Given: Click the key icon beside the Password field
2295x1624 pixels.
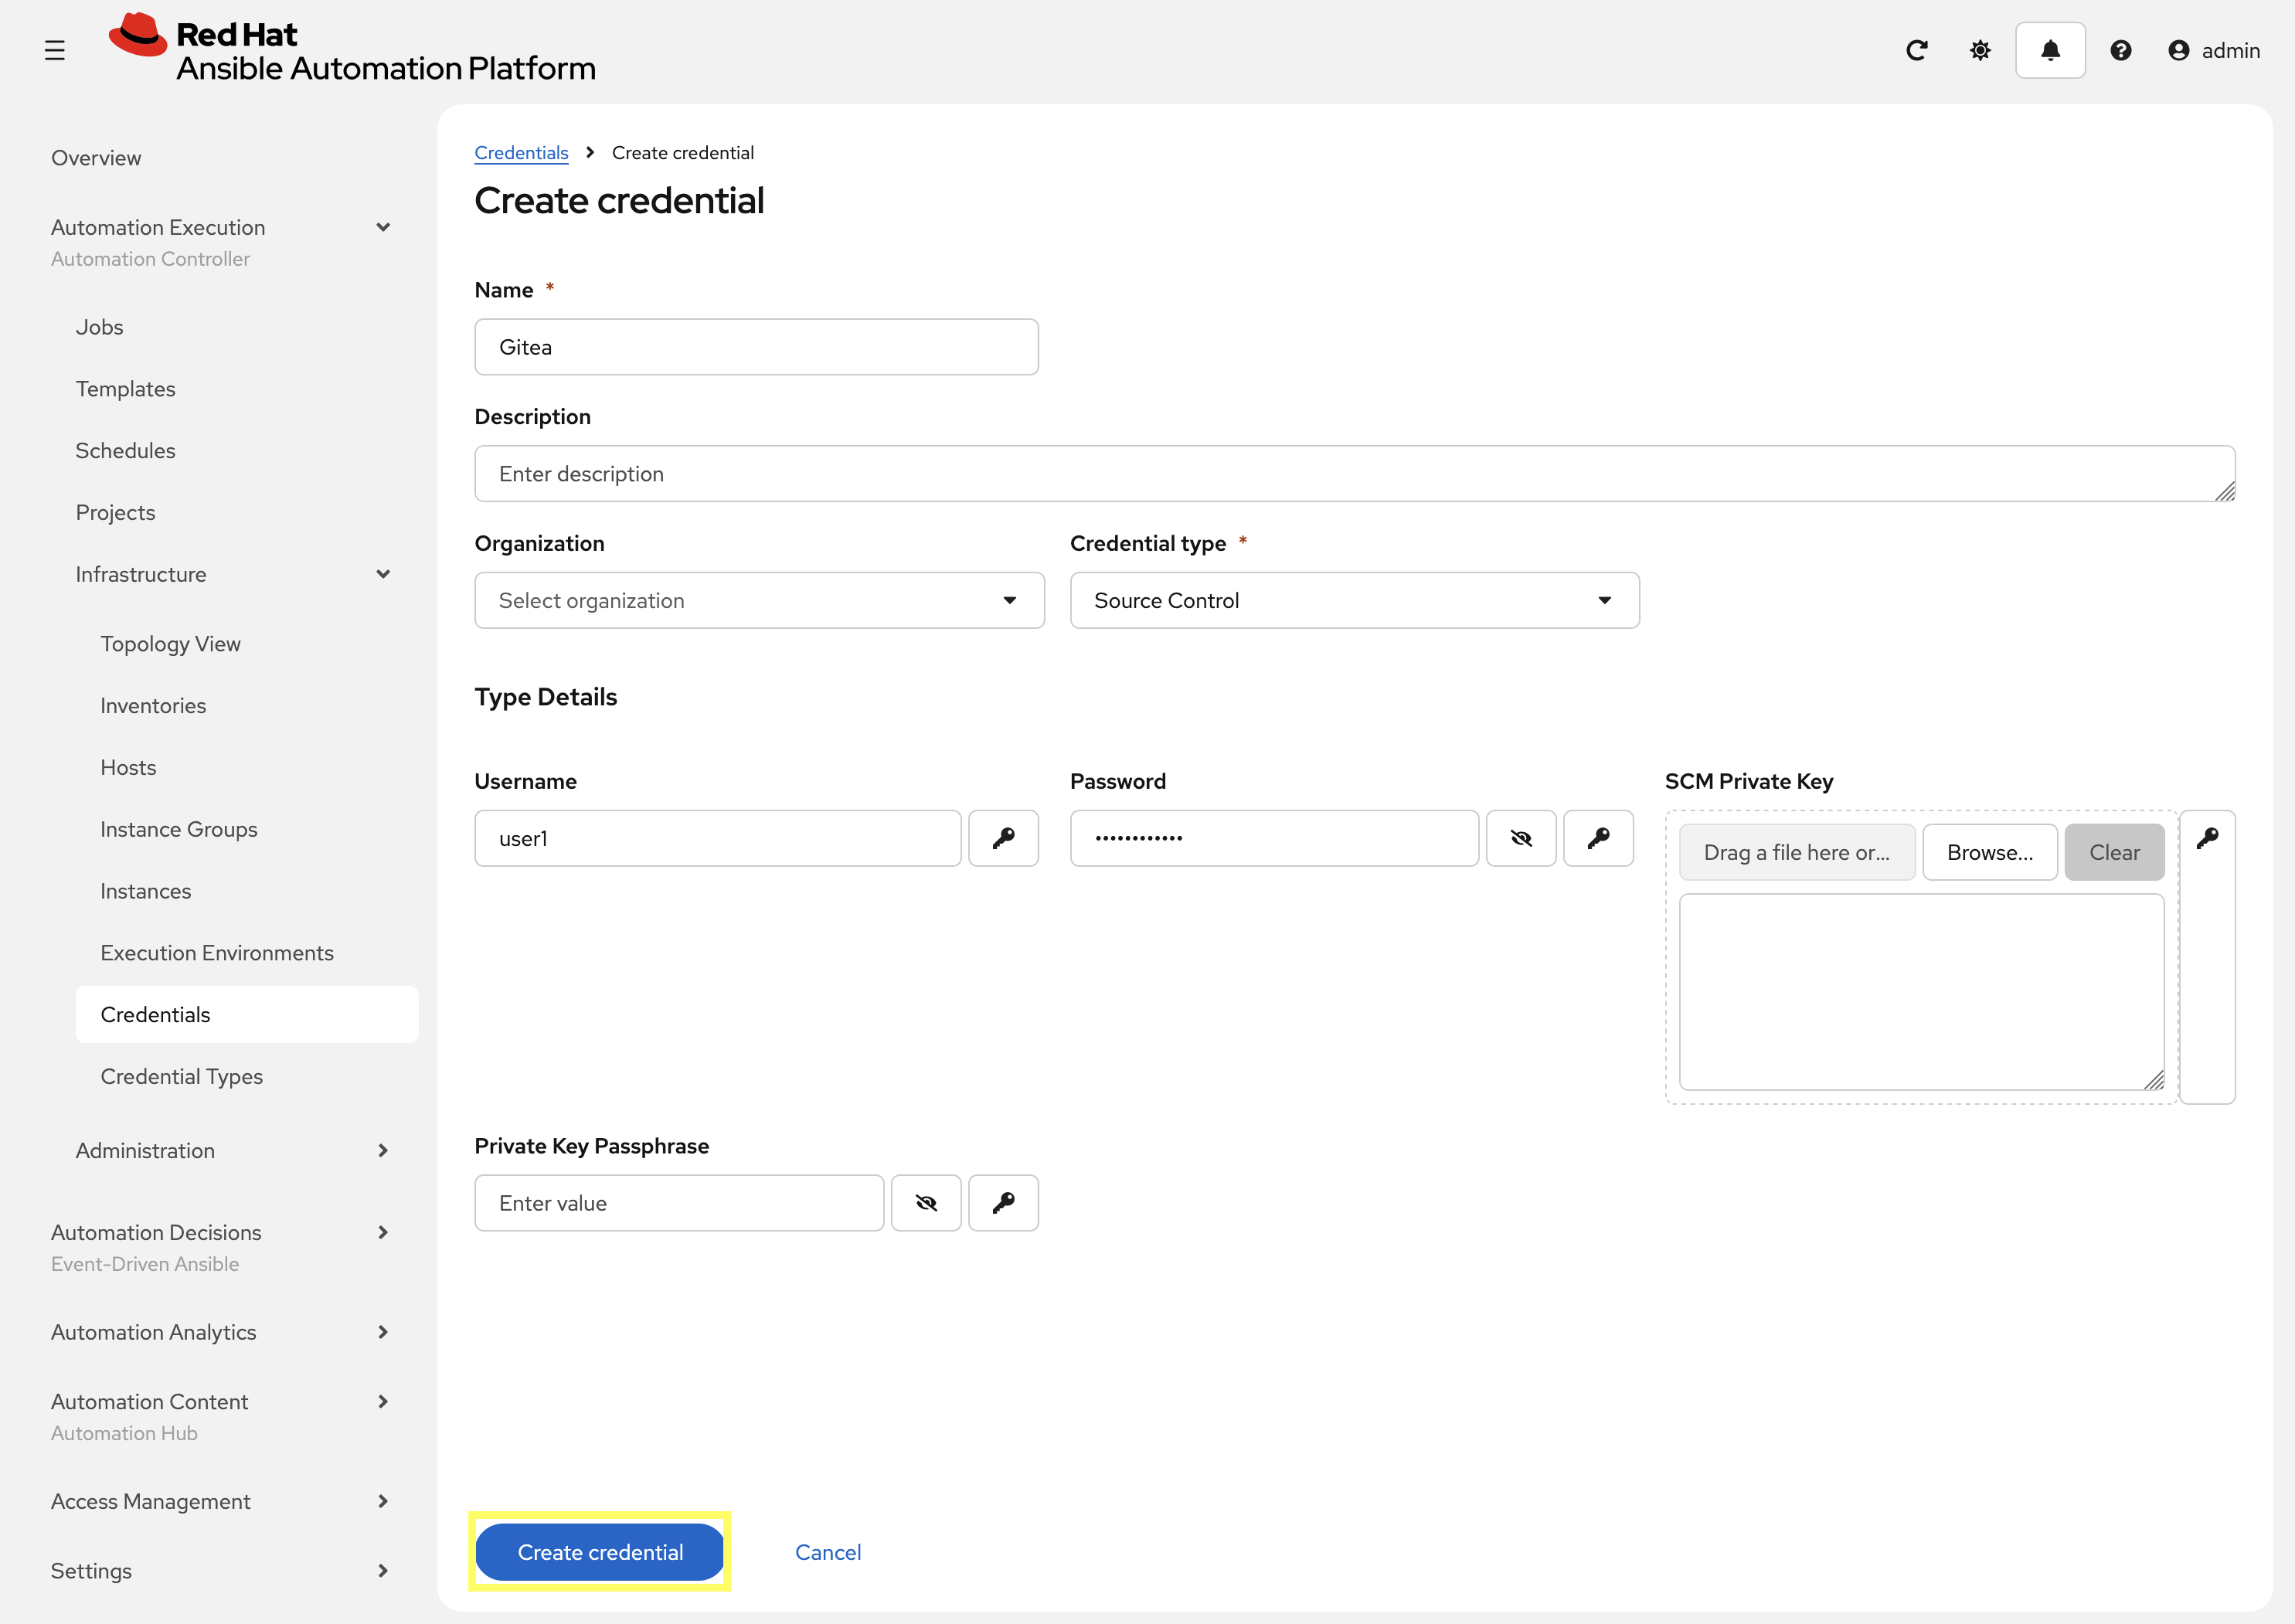Looking at the screenshot, I should [1598, 838].
